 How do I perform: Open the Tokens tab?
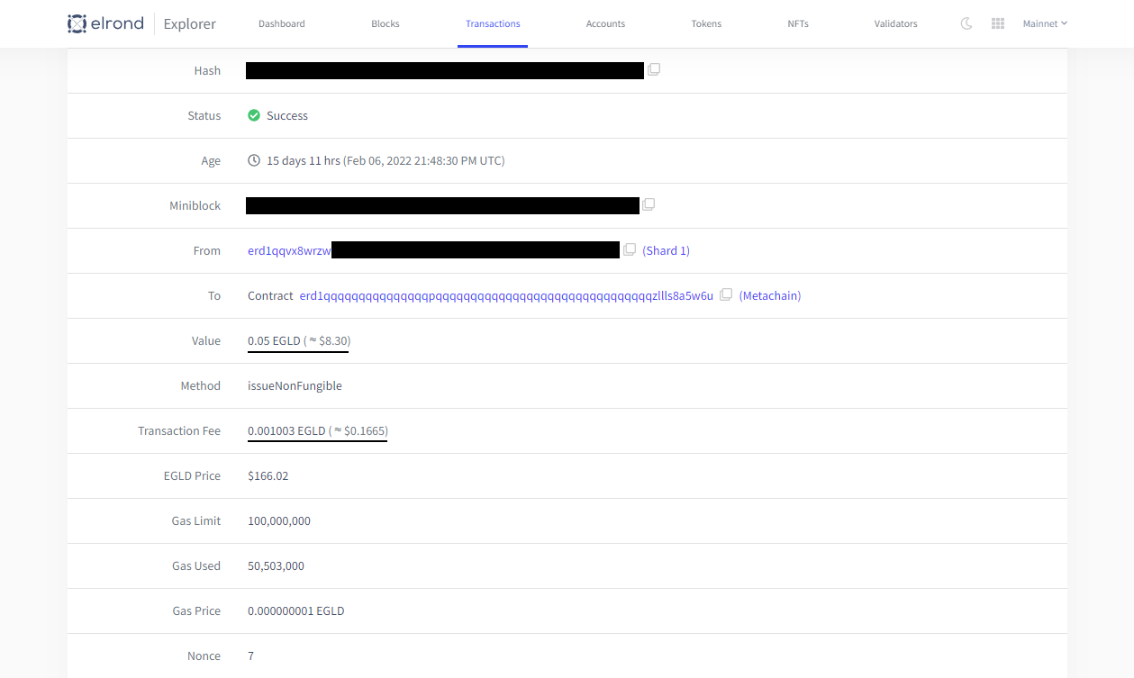(706, 23)
